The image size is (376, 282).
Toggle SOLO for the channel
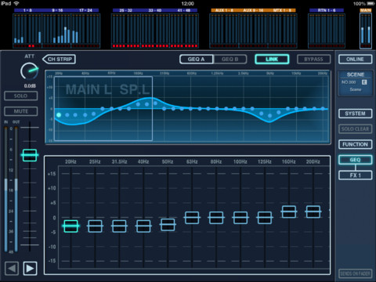point(20,96)
